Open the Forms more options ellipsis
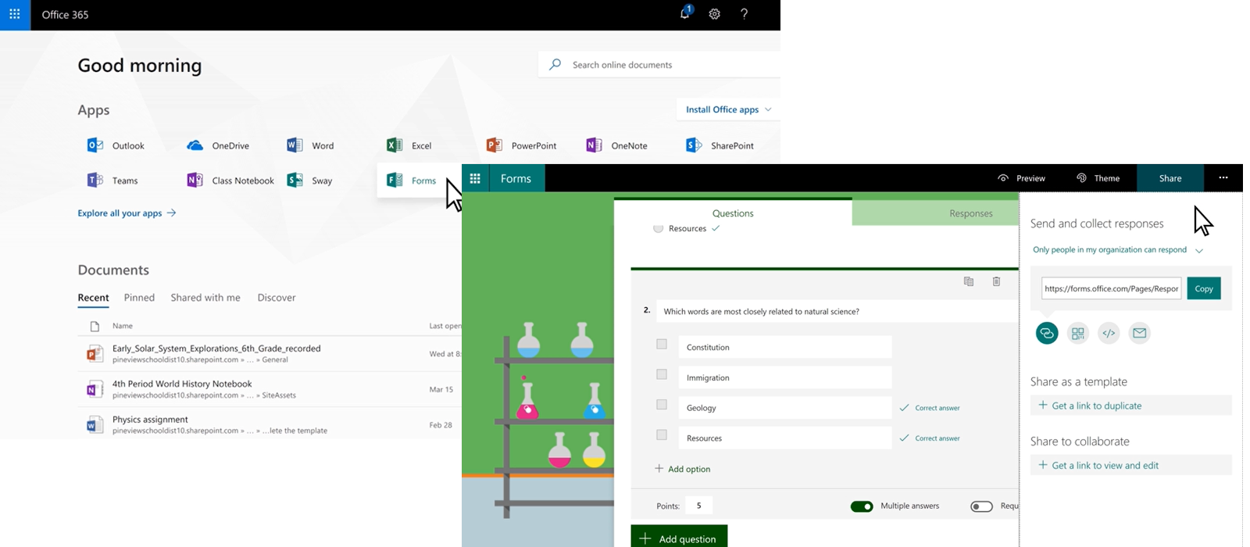The image size is (1250, 547). 1223,178
